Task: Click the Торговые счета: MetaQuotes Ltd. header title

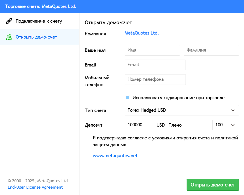Action: (41, 6)
